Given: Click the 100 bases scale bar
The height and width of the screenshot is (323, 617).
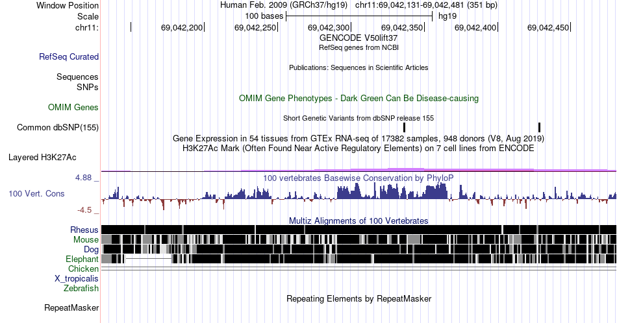Looking at the screenshot, I should click(359, 16).
